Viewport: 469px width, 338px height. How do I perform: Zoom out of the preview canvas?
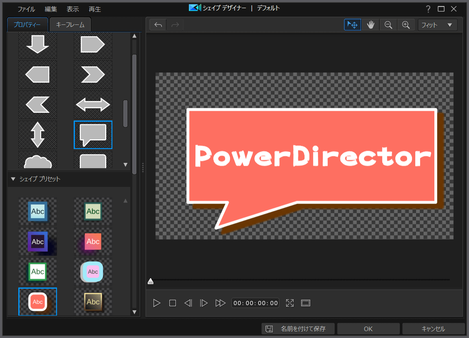388,25
